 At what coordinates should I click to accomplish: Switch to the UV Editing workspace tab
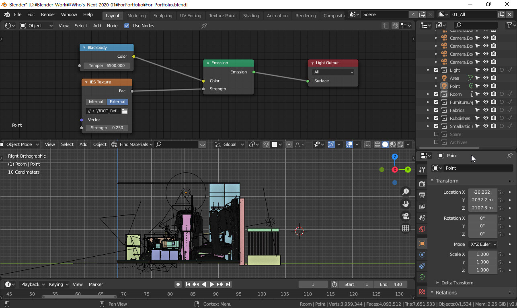[191, 16]
